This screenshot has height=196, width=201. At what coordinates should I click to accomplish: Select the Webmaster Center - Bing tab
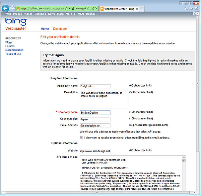click(x=119, y=9)
